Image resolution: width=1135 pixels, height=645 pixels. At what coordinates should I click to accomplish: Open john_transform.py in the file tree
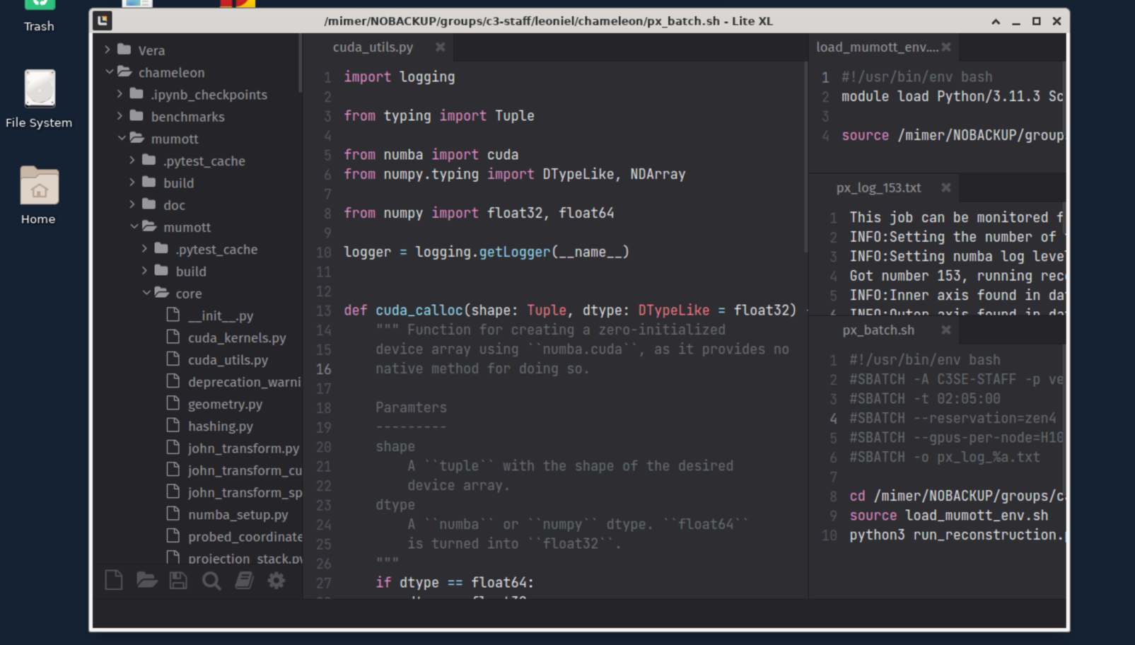pos(243,448)
